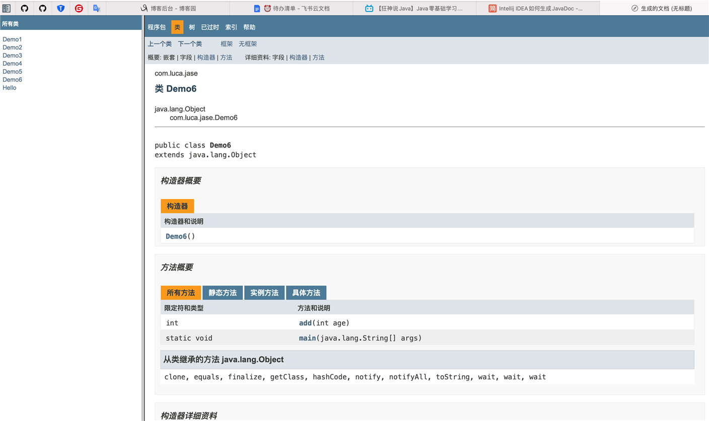The width and height of the screenshot is (709, 421).
Task: Open the Google Translate pinned tab
Action: tap(97, 8)
